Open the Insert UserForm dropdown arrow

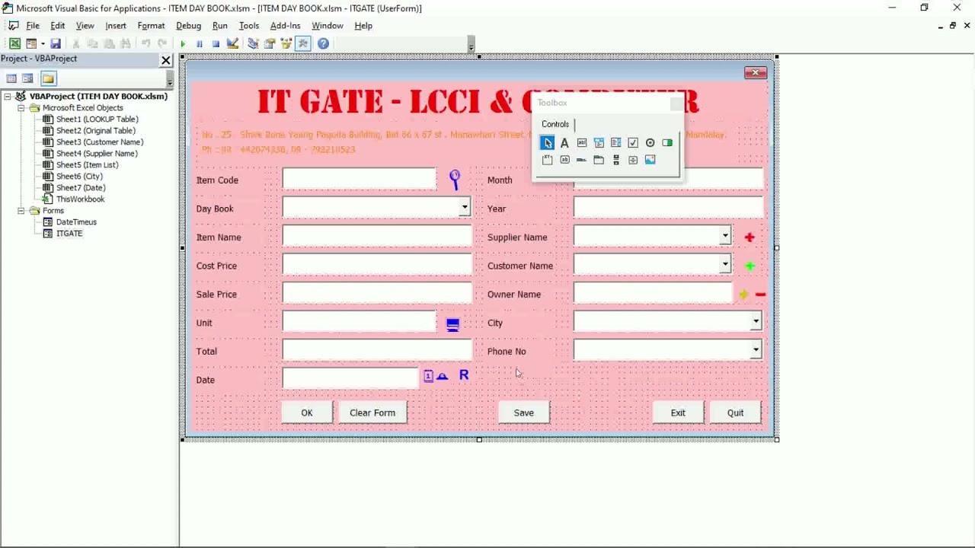click(43, 44)
